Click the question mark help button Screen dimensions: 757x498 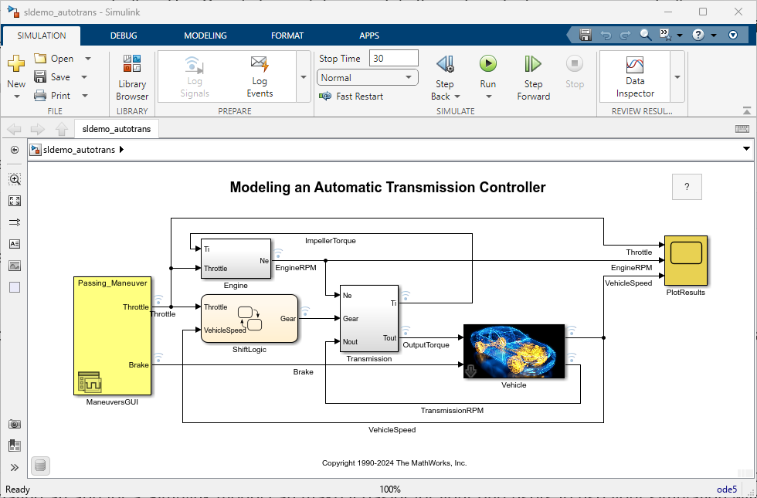click(x=687, y=187)
